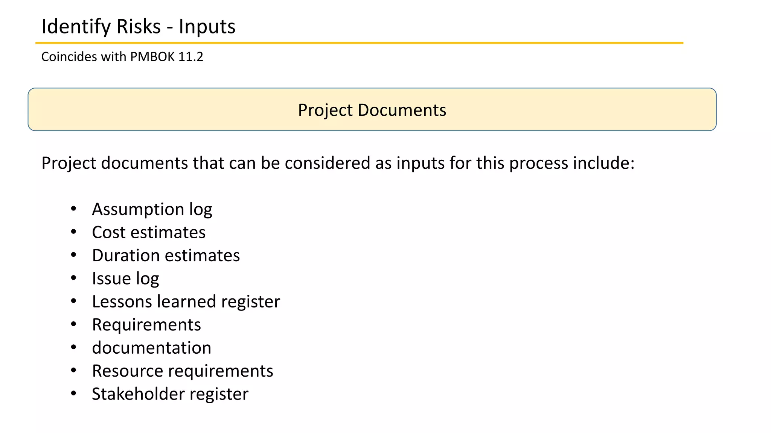Click the Duration estimates list item
771x433 pixels.
click(166, 255)
